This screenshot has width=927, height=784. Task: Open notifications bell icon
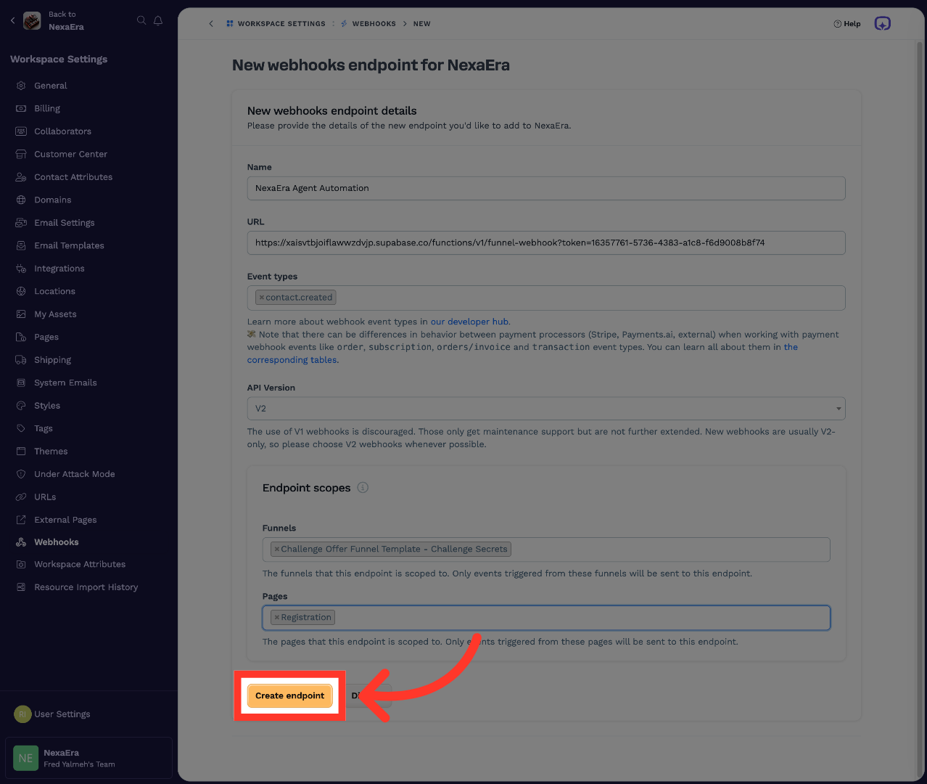pyautogui.click(x=158, y=20)
